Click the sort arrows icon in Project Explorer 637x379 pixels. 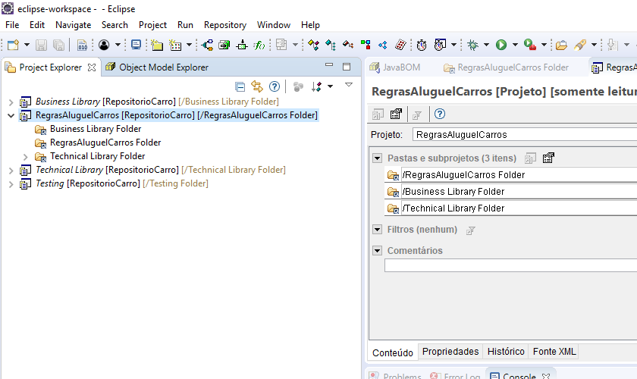(316, 86)
